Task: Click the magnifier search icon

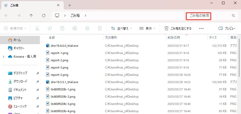Action: pyautogui.click(x=233, y=16)
